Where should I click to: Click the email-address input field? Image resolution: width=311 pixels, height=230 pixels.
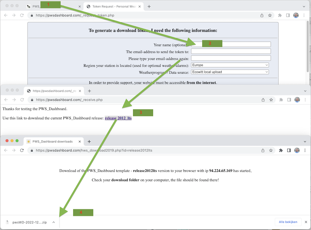click(x=231, y=51)
